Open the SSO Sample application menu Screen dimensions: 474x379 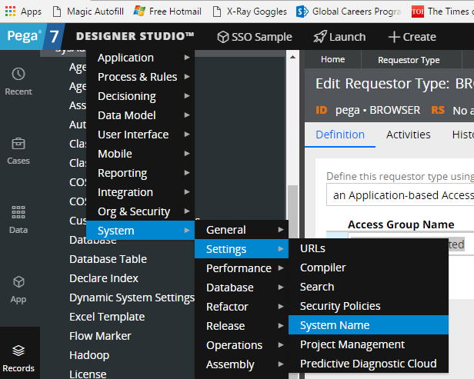pyautogui.click(x=255, y=37)
